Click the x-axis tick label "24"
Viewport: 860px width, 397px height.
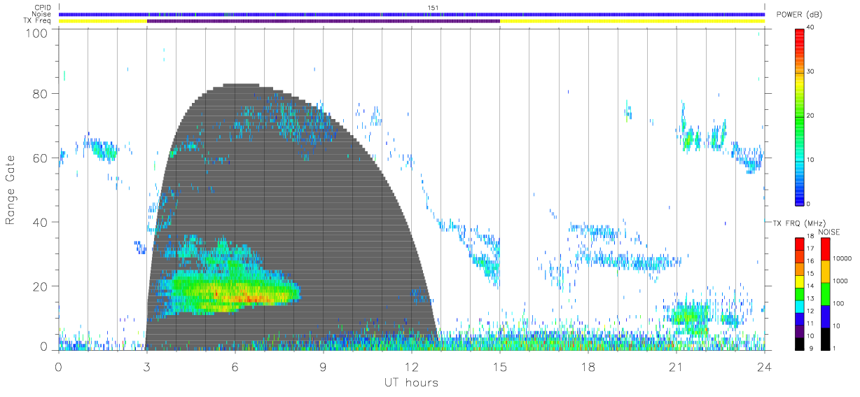(764, 367)
